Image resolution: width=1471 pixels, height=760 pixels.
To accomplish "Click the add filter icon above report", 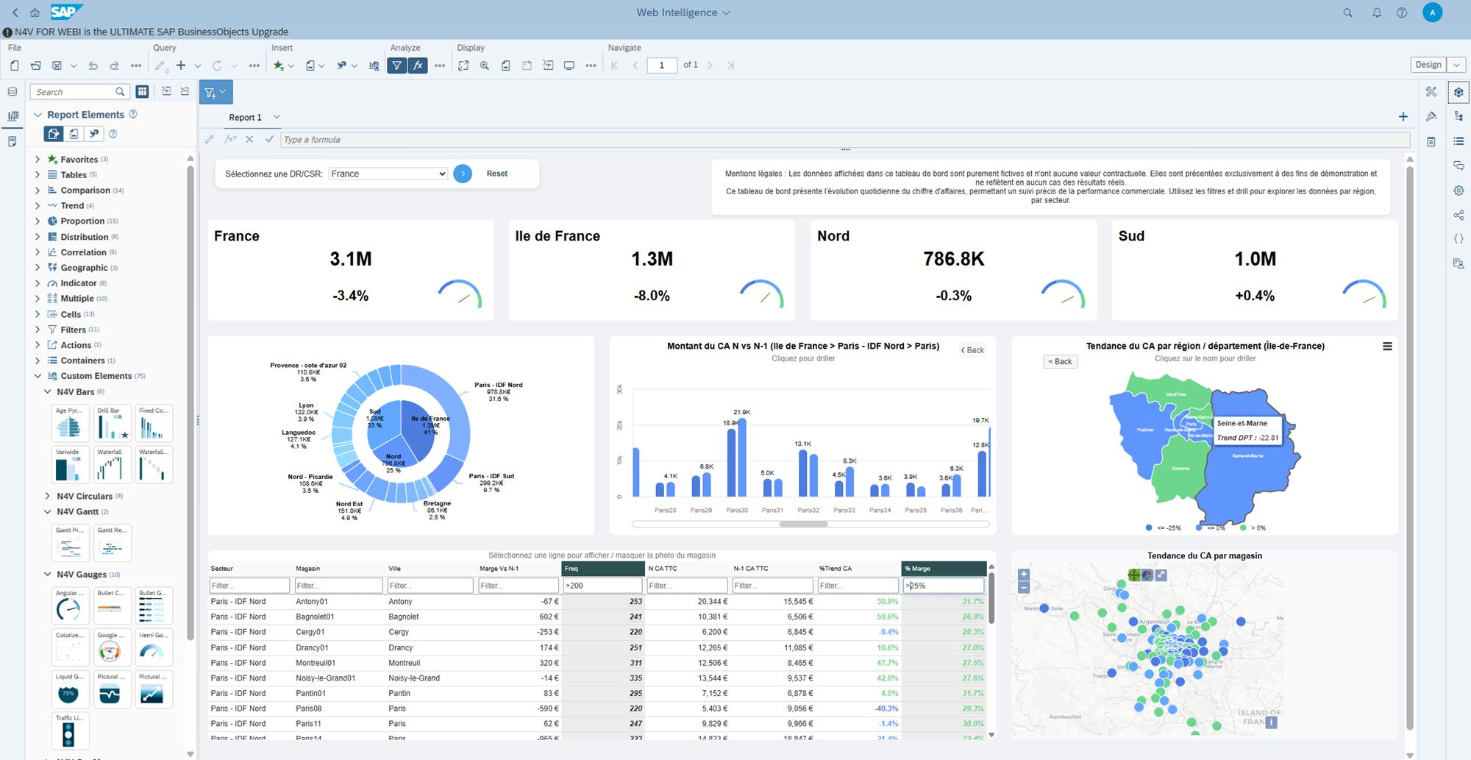I will coord(211,93).
